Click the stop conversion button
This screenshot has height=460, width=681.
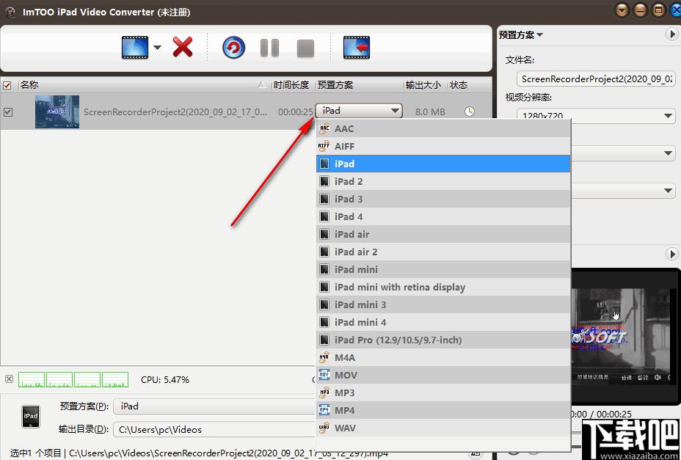pos(305,48)
